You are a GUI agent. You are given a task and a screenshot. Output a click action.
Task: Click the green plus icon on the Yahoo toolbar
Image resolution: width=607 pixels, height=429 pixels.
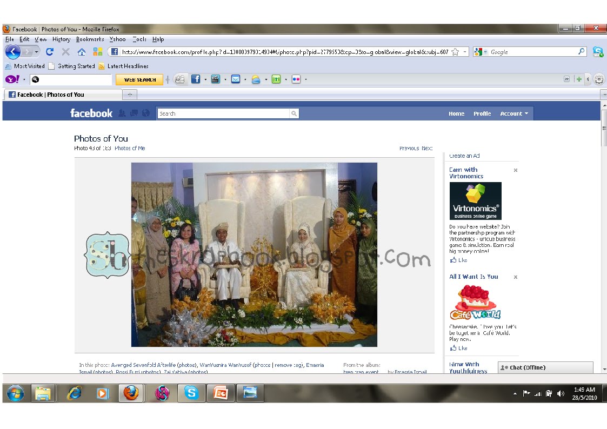(x=579, y=79)
